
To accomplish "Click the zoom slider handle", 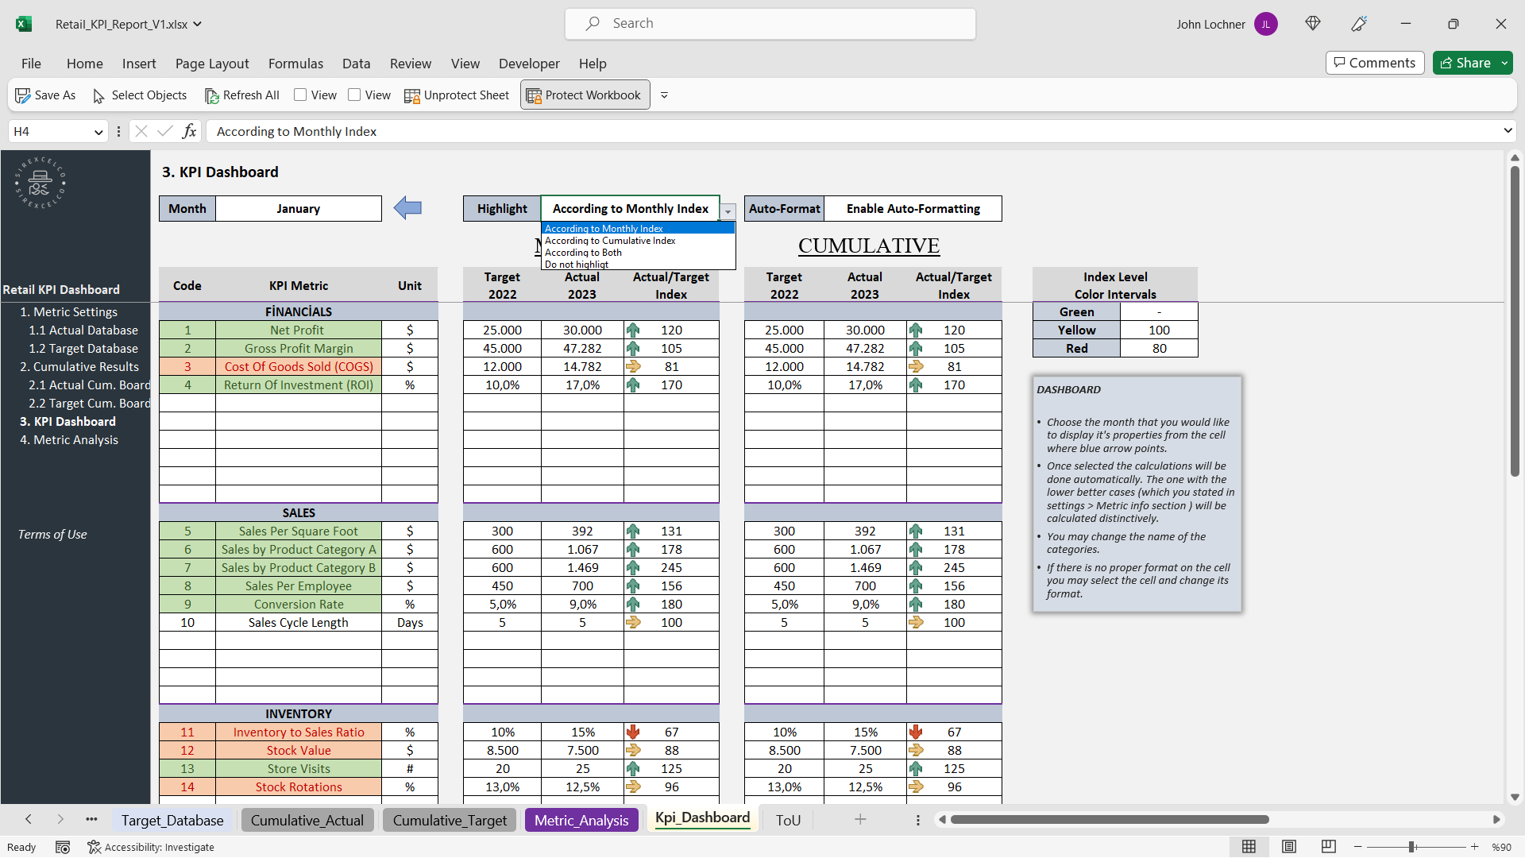I will [x=1411, y=847].
